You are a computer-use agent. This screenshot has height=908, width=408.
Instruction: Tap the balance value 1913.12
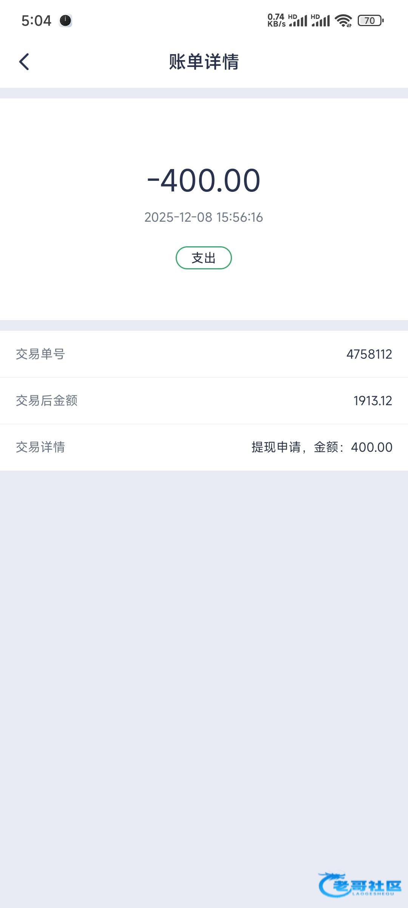click(372, 401)
